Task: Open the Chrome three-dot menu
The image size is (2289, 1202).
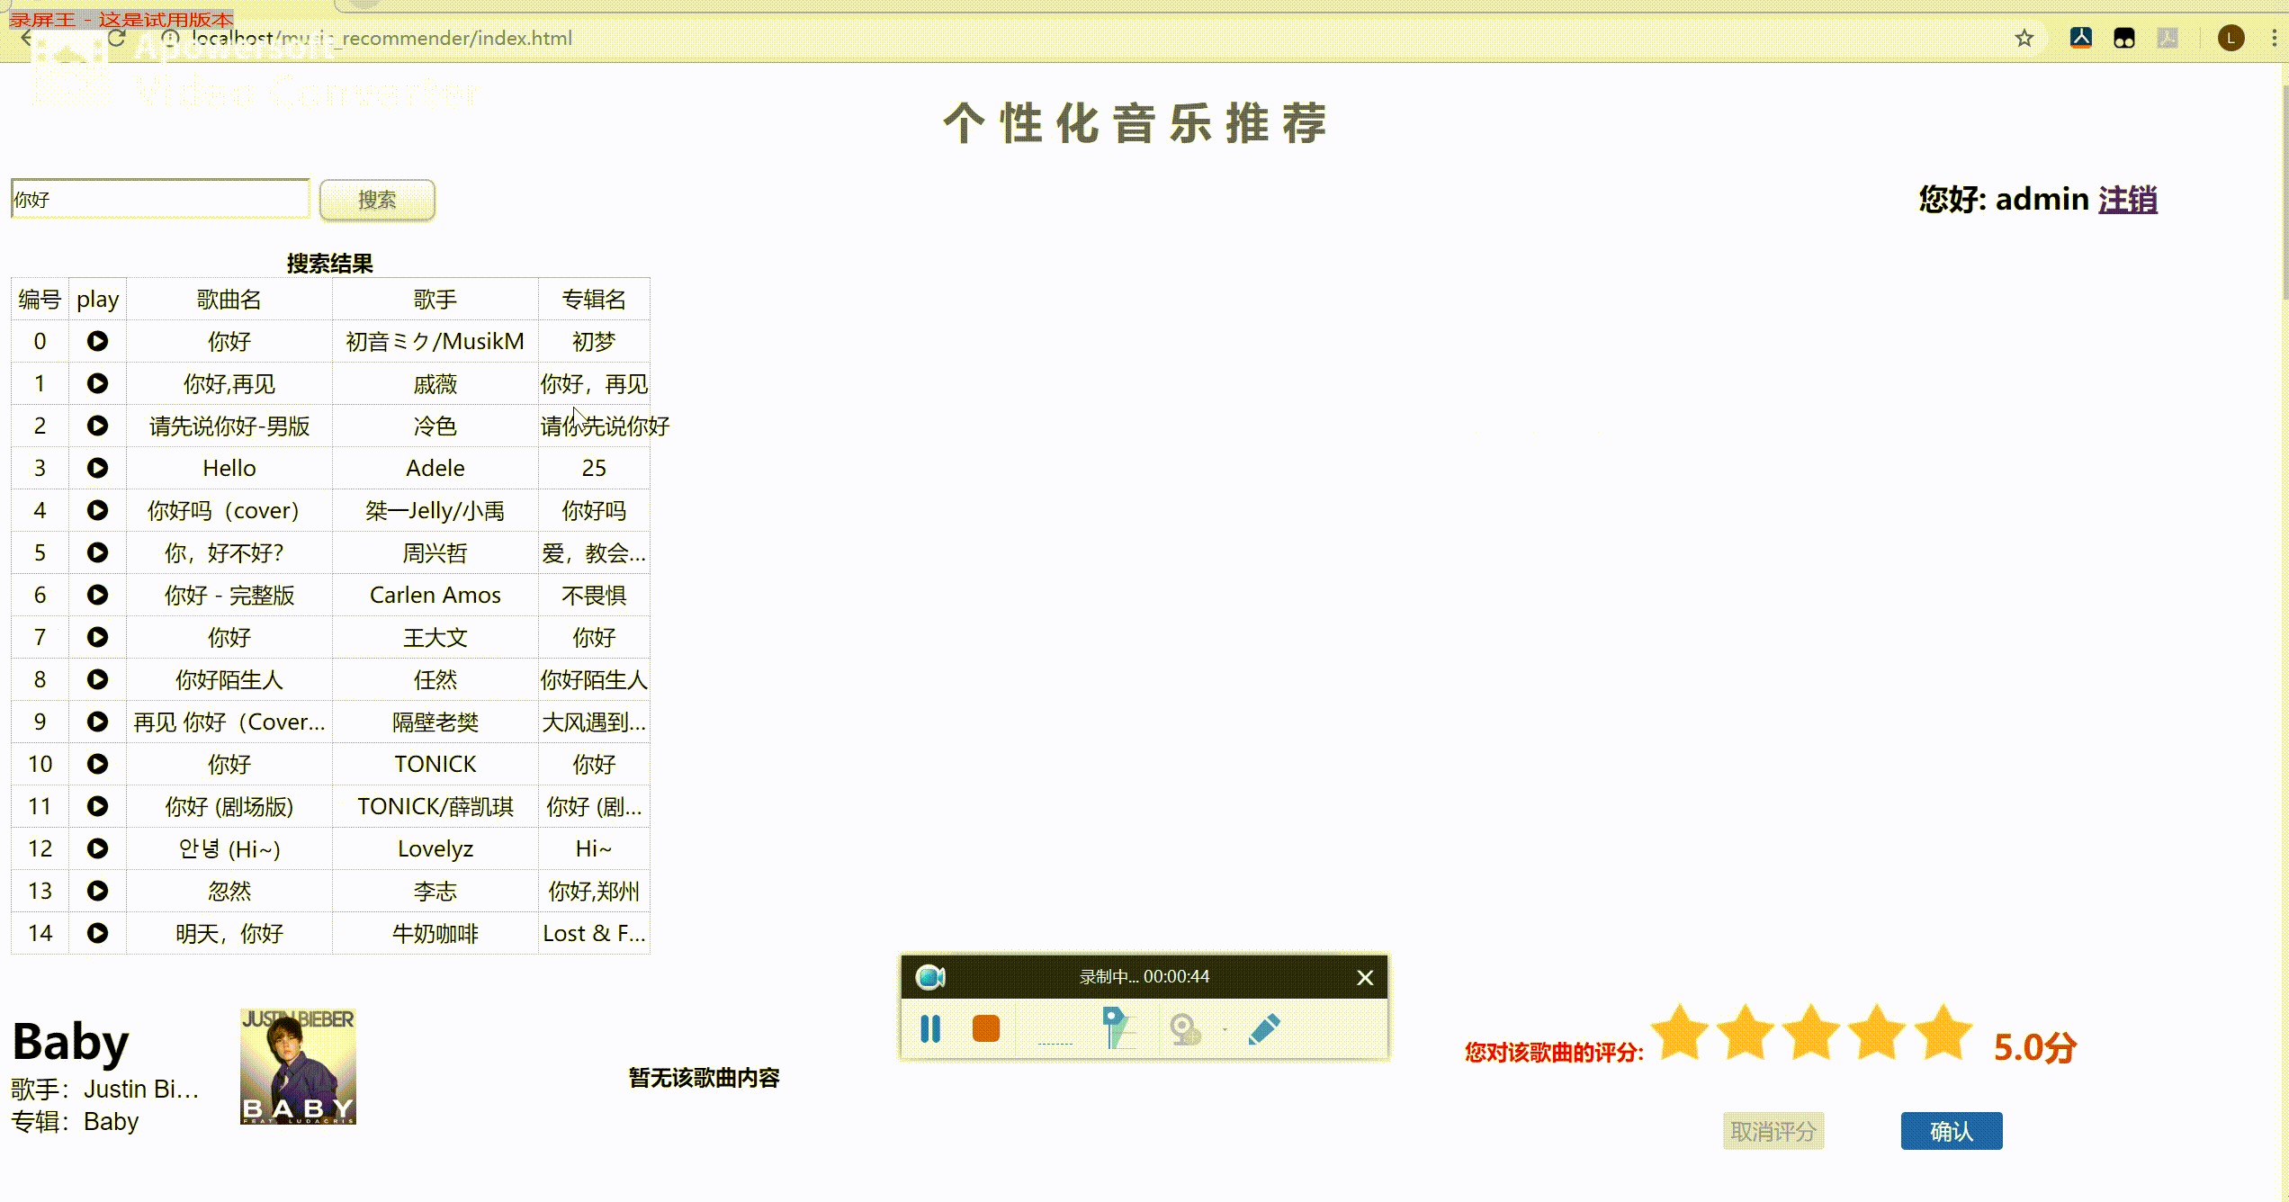Action: coord(2274,38)
